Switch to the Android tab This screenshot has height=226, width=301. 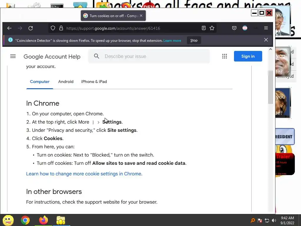click(x=66, y=82)
